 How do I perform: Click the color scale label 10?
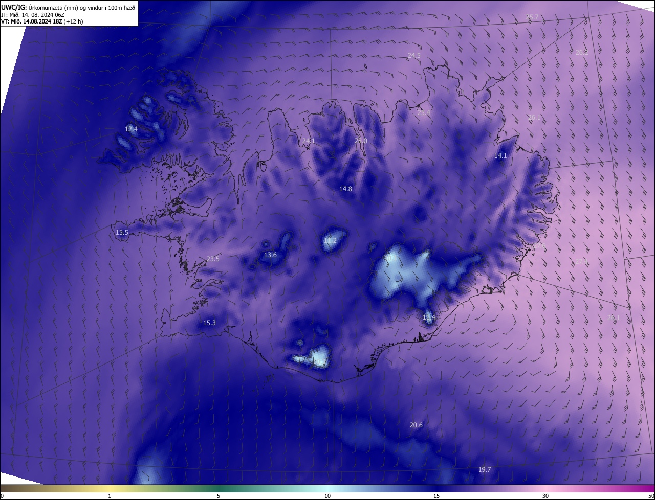[327, 496]
